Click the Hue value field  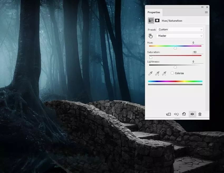(x=198, y=43)
